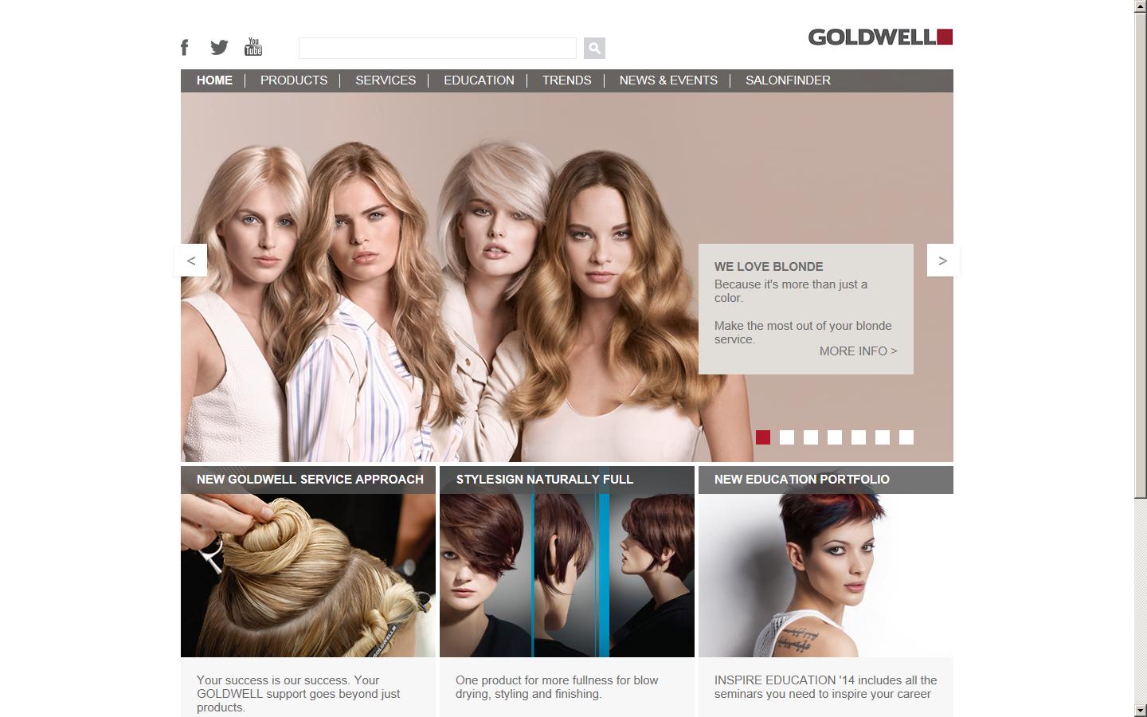This screenshot has width=1147, height=717.
Task: Click the Goldwell logo
Action: 879,37
